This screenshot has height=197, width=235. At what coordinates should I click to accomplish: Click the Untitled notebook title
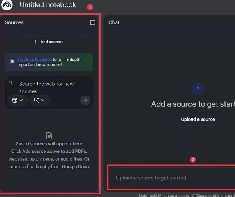pyautogui.click(x=48, y=5)
